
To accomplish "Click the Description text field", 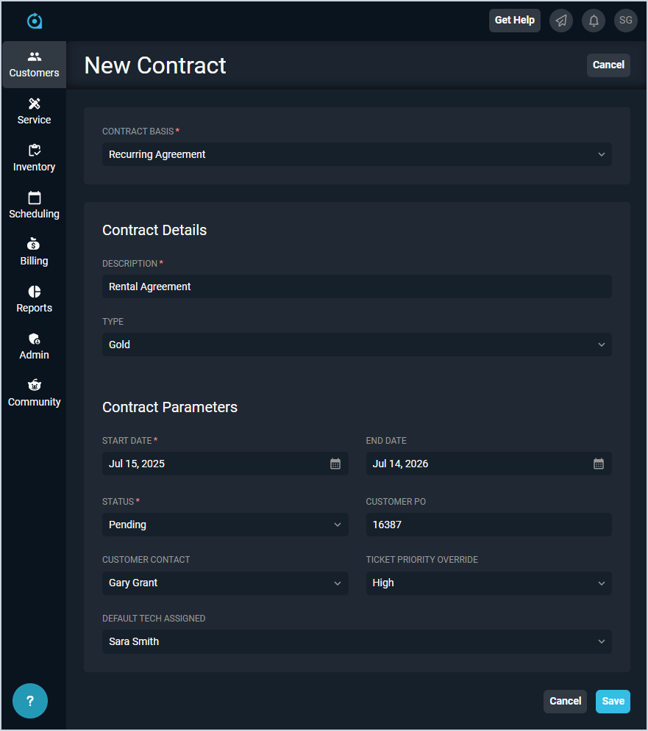I will [357, 287].
